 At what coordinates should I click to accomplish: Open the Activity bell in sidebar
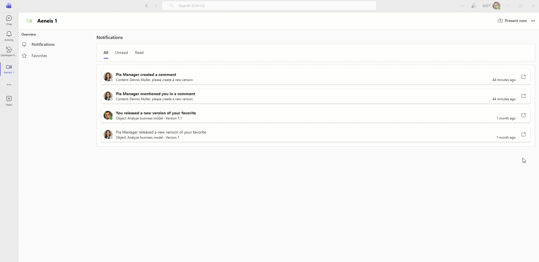pos(9,36)
